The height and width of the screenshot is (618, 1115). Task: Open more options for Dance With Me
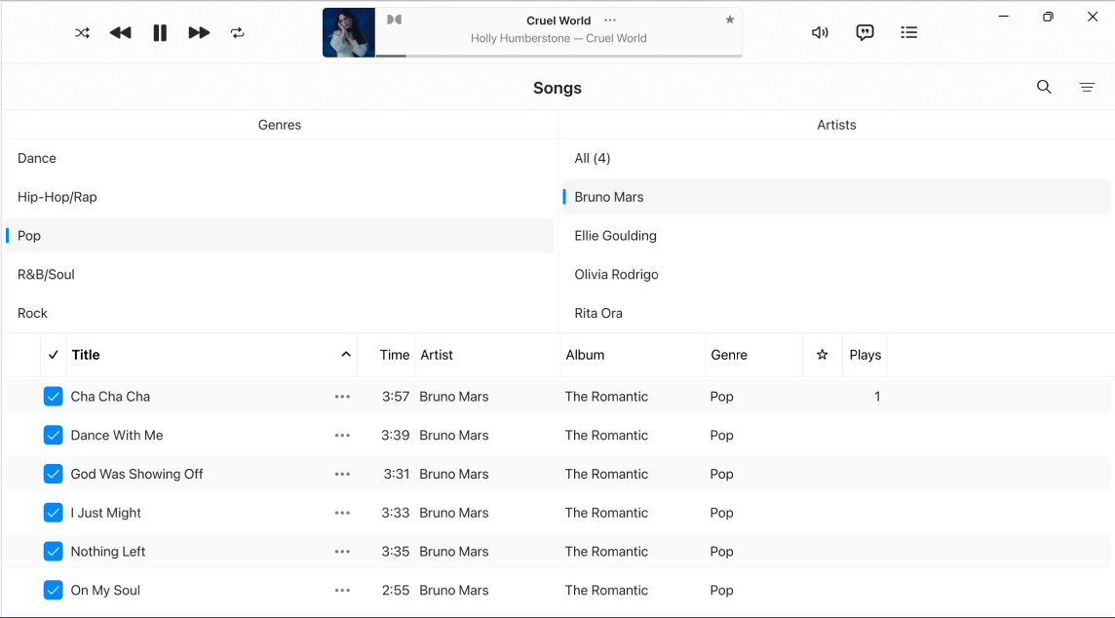343,435
